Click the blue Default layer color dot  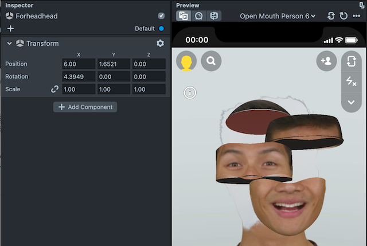click(161, 29)
